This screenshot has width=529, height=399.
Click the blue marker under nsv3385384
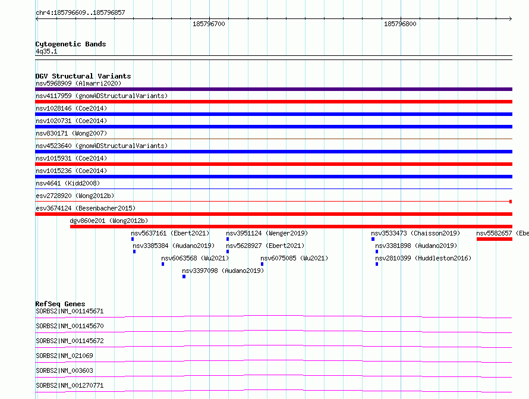pos(134,252)
